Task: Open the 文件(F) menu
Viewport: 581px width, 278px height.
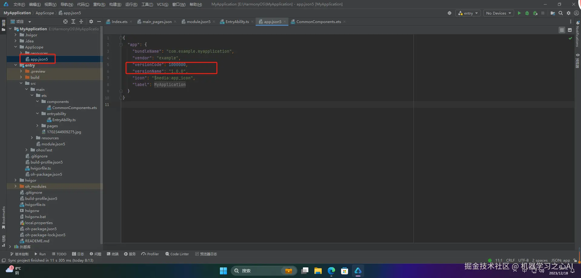Action: point(19,4)
